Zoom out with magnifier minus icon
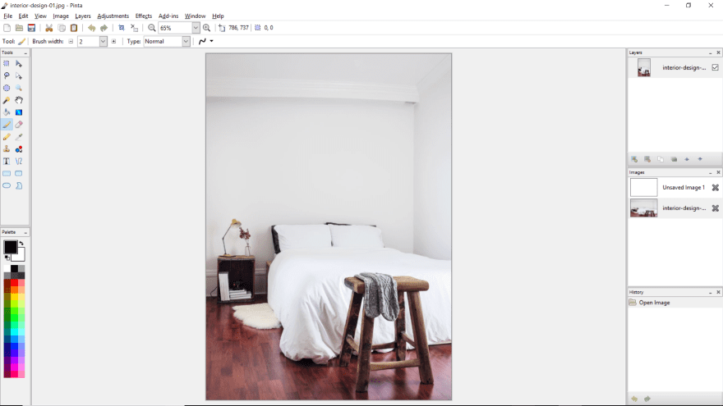Viewport: 723px width, 406px height. click(151, 28)
